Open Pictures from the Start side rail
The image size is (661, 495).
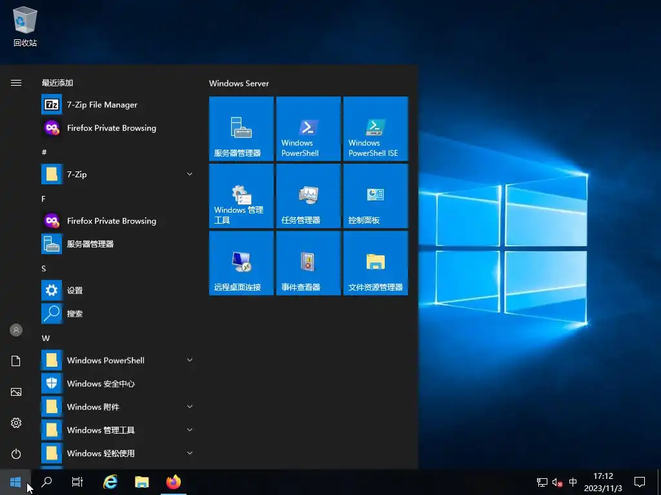[x=16, y=392]
